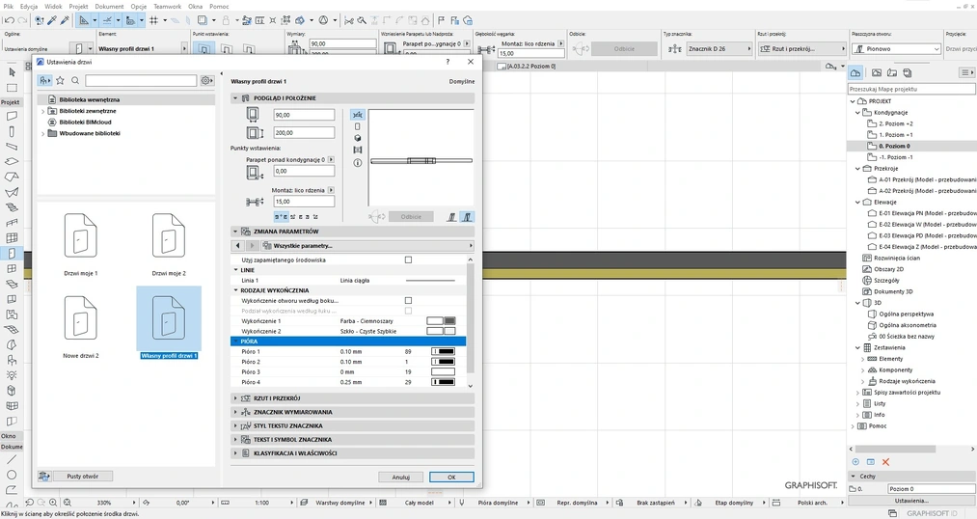Select the Arrow tool in the left toolbox

coord(12,72)
